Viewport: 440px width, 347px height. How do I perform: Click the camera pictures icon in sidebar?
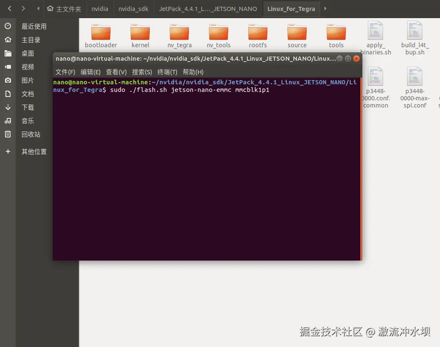tap(8, 81)
